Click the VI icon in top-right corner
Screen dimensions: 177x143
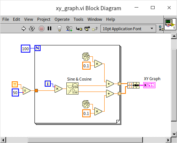tap(170, 24)
